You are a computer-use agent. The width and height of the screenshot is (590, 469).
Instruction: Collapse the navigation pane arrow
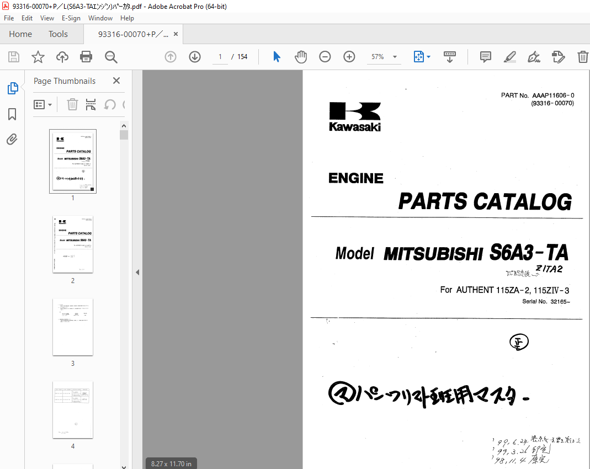(137, 272)
